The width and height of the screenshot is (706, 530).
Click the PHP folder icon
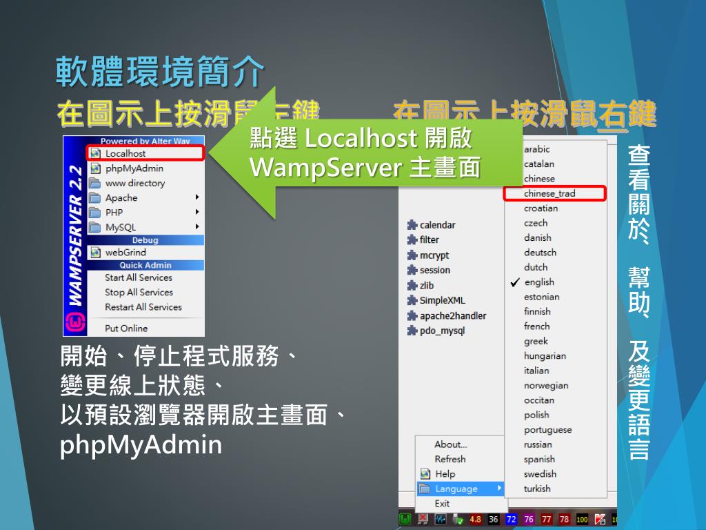95,213
